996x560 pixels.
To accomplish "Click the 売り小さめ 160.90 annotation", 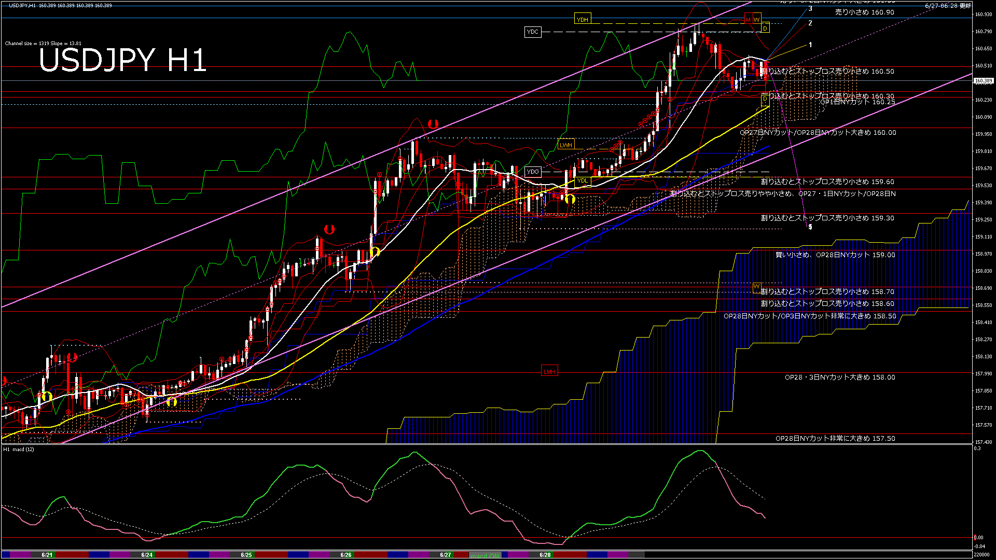I will click(x=865, y=12).
